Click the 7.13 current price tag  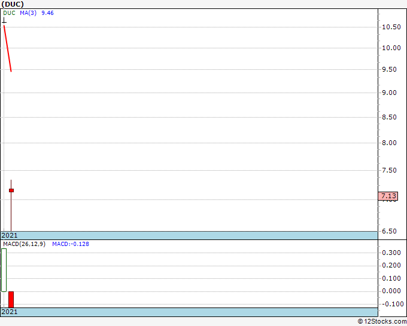(388, 196)
